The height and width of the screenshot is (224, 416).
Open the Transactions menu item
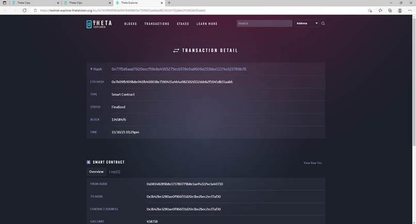tap(157, 24)
